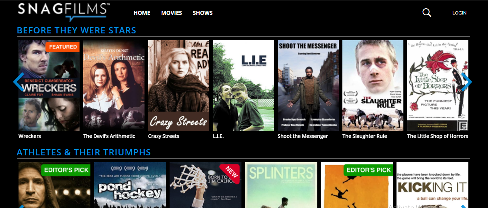The height and width of the screenshot is (208, 488).
Task: Open the Crazy Streets poster
Action: click(x=179, y=85)
